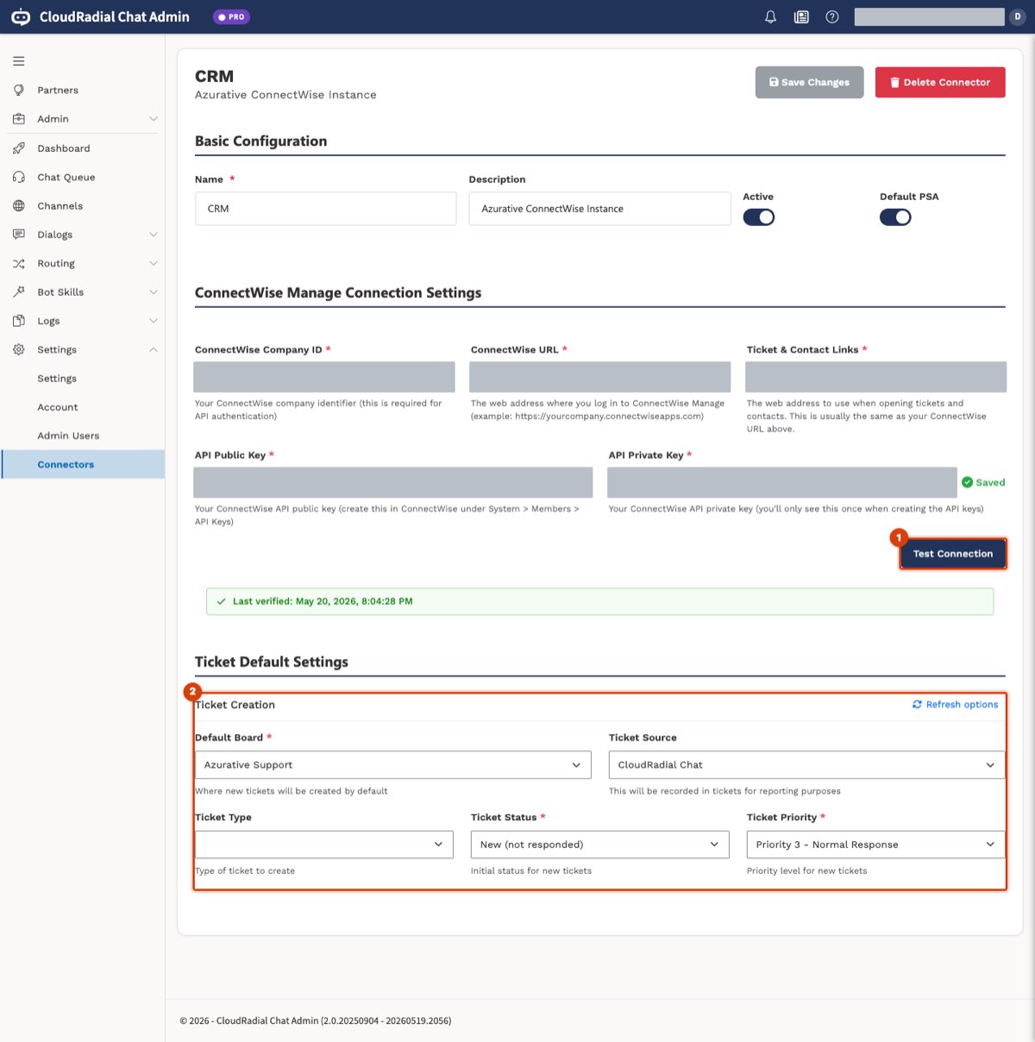Click the Settings gear icon
Screen dimensions: 1035x1042
[x=19, y=349]
